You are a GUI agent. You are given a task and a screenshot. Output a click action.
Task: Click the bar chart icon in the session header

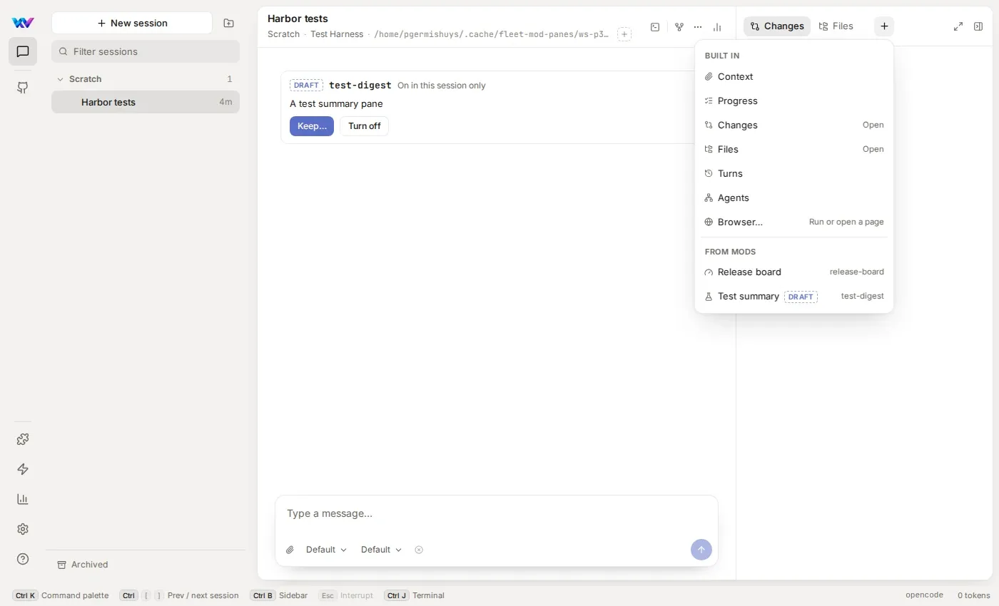click(717, 27)
